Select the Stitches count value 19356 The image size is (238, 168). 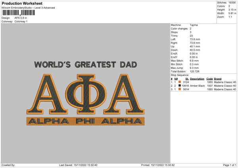(x=232, y=2)
